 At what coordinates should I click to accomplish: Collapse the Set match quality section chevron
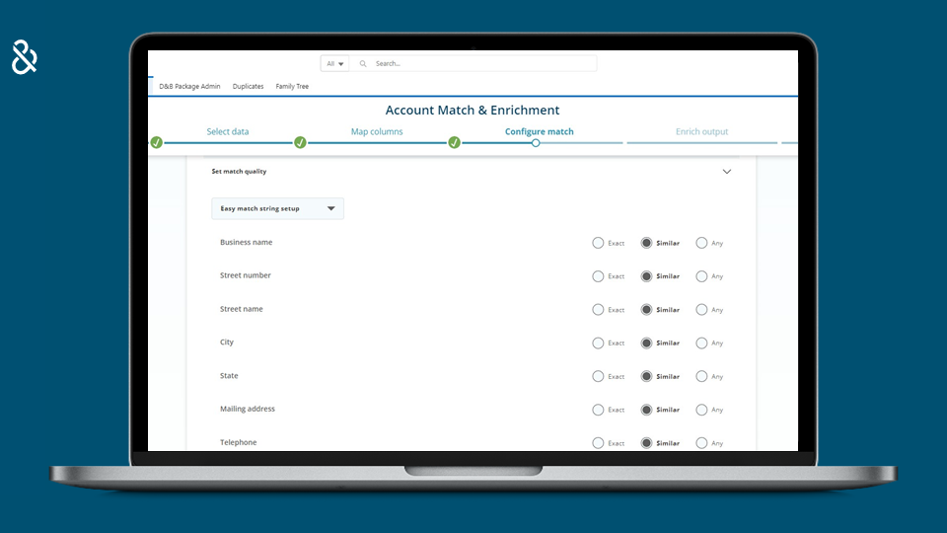pyautogui.click(x=727, y=172)
